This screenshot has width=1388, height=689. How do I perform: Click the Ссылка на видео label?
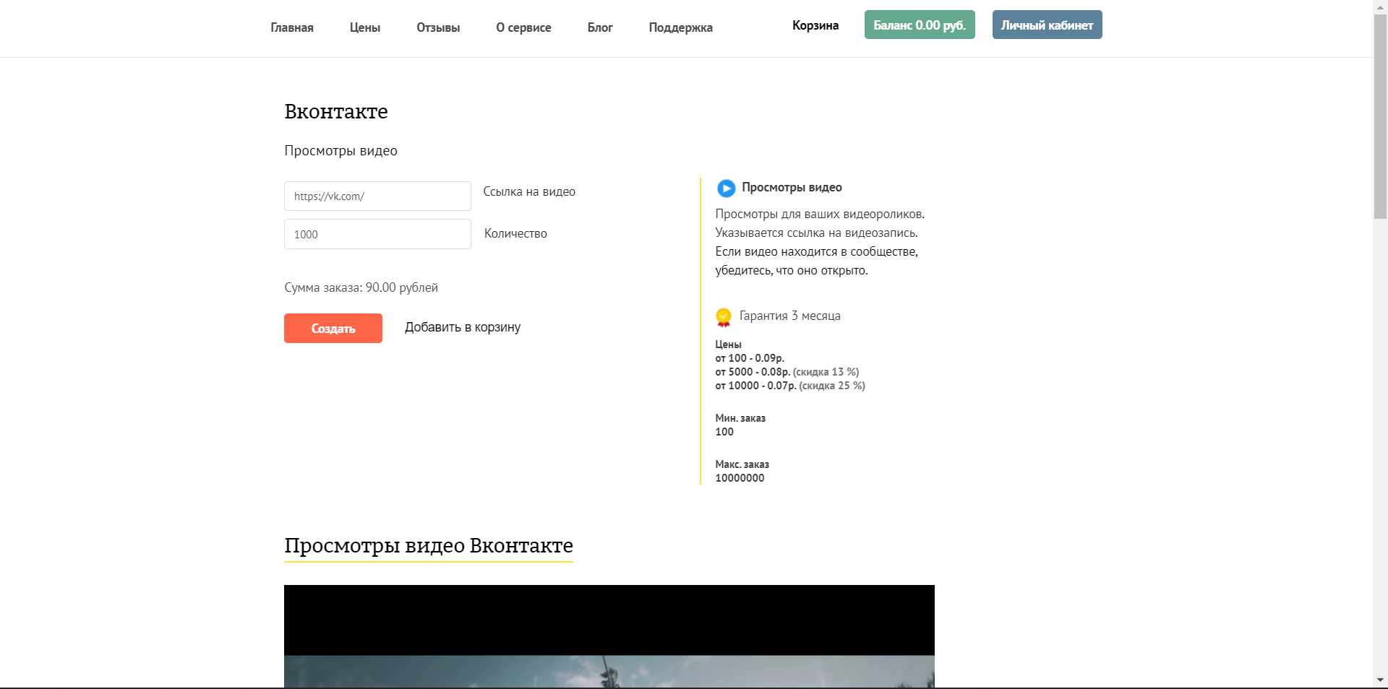click(x=529, y=191)
